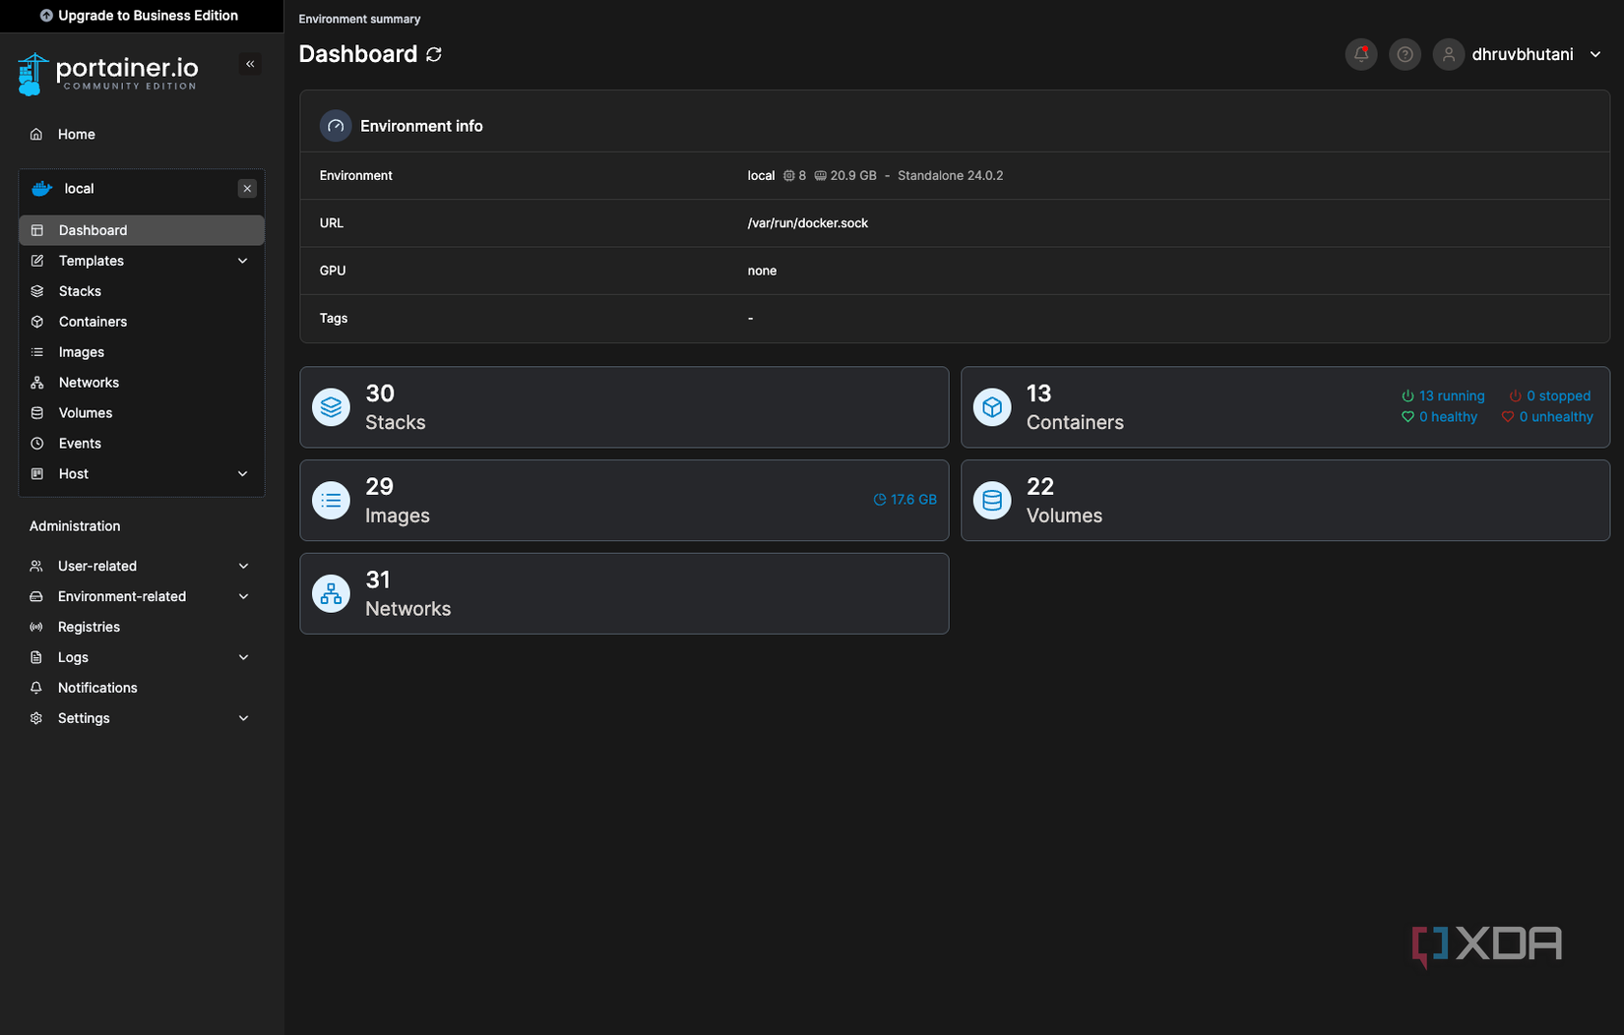
Task: Open the notifications bell icon
Action: coord(1361,55)
